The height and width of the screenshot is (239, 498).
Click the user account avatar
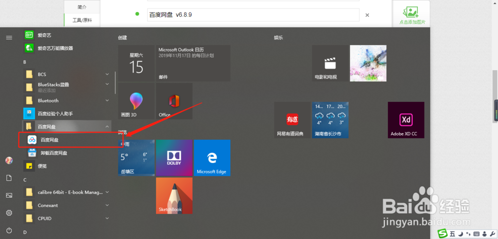coord(9,160)
